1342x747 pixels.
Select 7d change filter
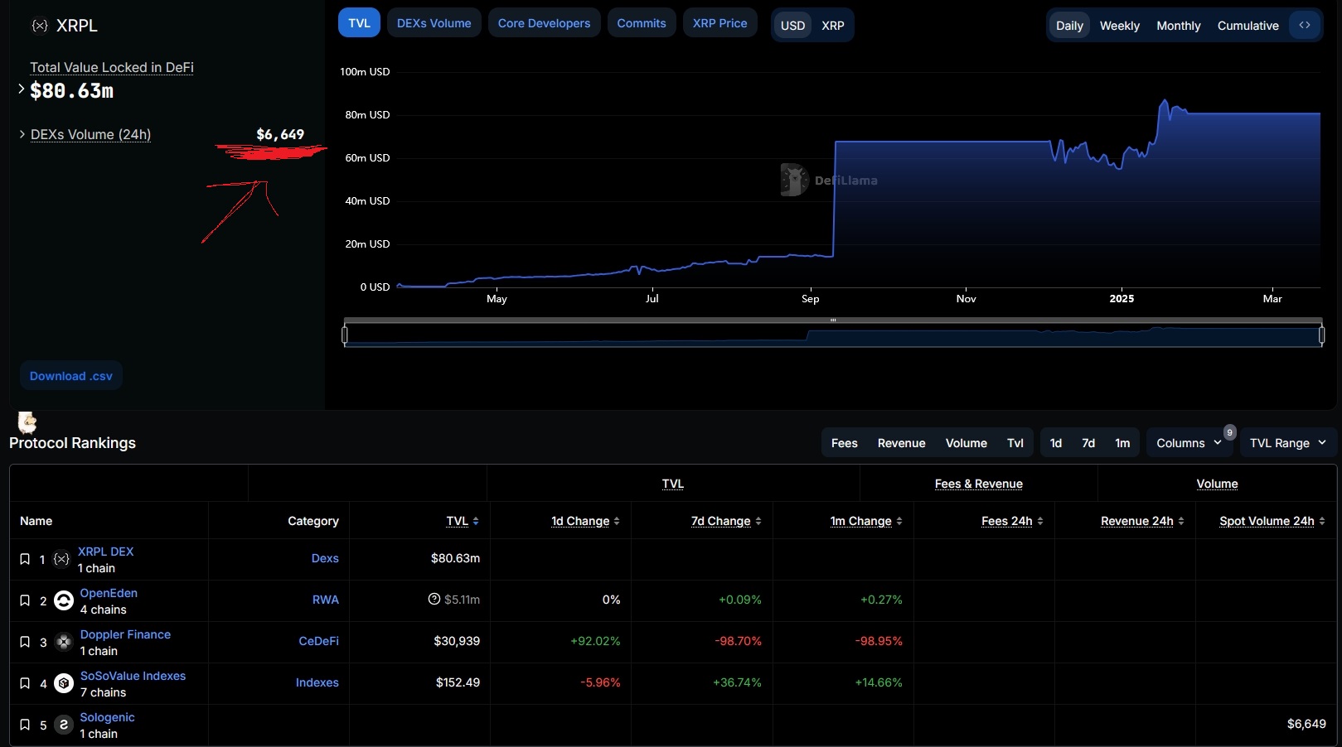click(x=1088, y=443)
